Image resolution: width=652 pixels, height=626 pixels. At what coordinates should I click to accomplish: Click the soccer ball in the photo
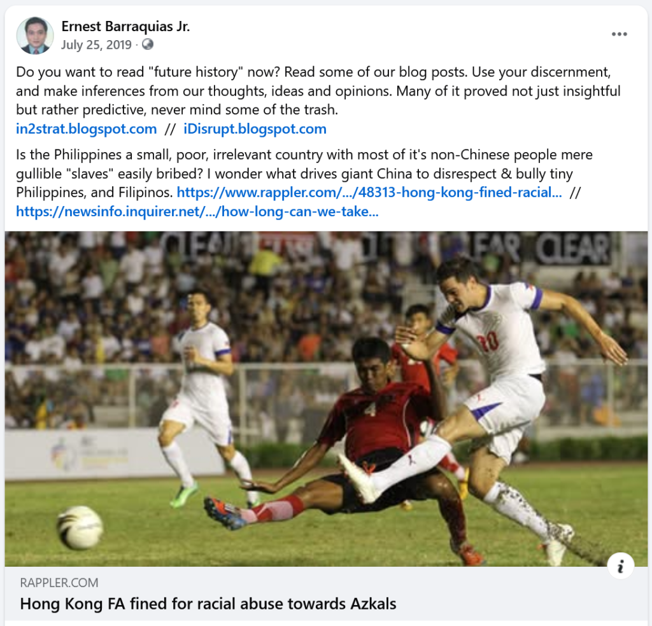coord(80,527)
